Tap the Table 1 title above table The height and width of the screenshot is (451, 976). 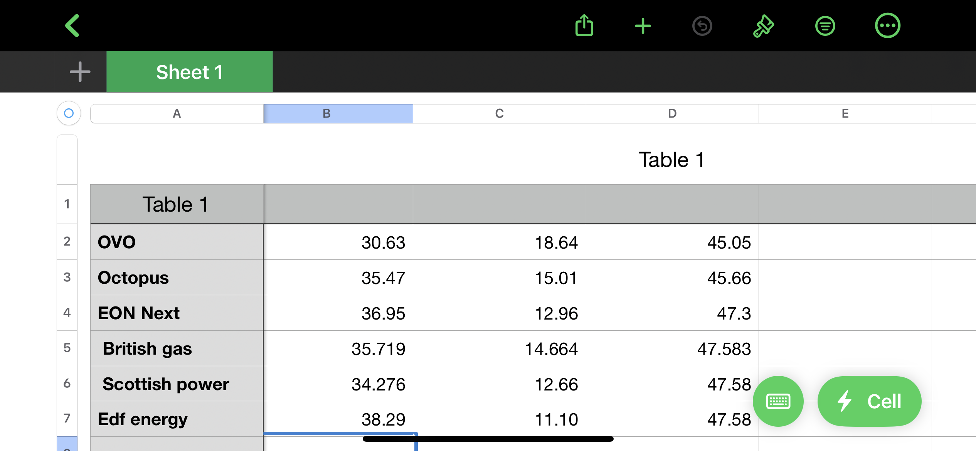(x=671, y=160)
